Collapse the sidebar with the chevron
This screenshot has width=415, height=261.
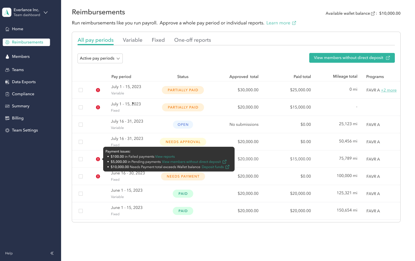pos(52,253)
